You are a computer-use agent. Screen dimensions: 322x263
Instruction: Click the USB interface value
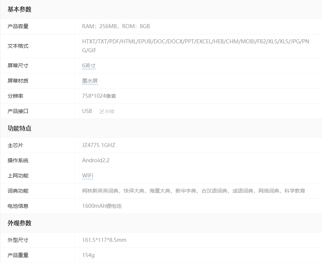87,111
